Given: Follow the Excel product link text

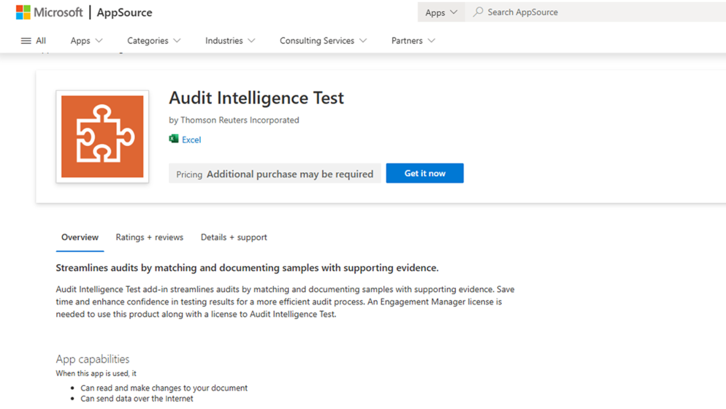Looking at the screenshot, I should click(x=191, y=140).
